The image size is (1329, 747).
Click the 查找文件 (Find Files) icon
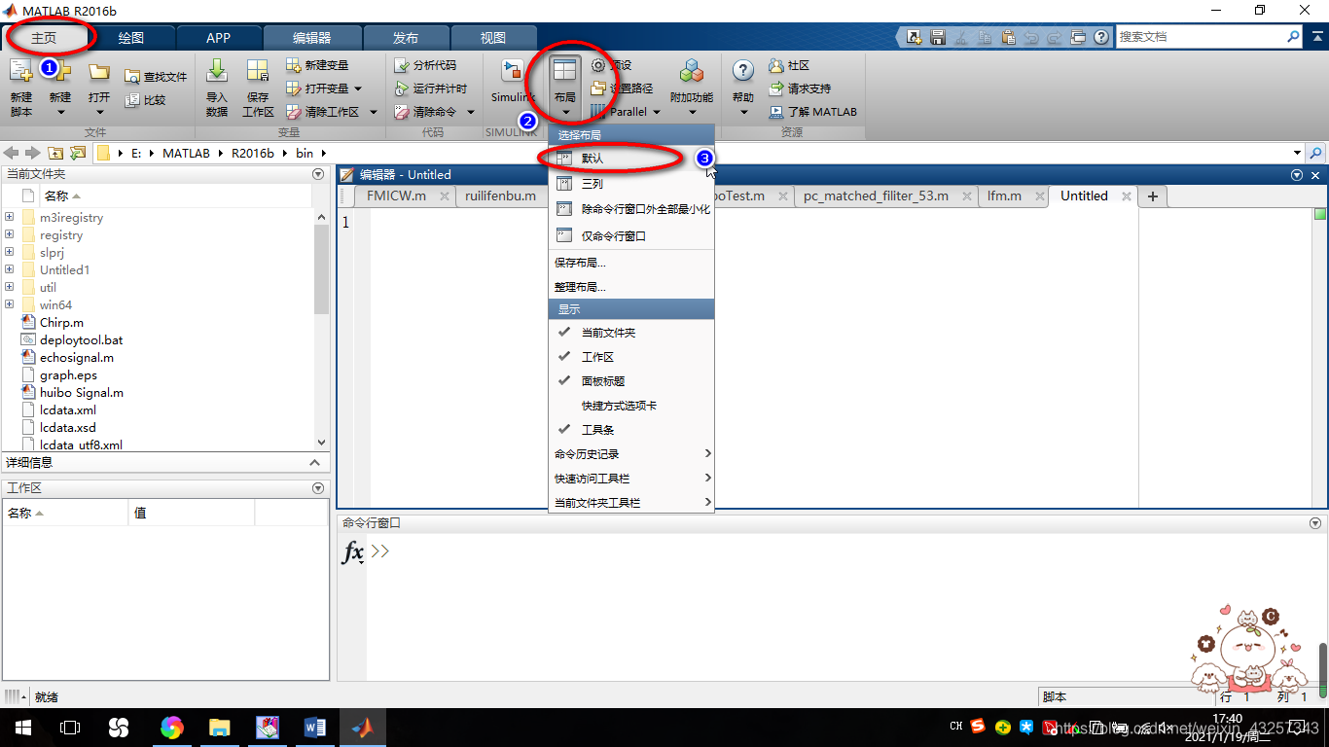[x=133, y=76]
